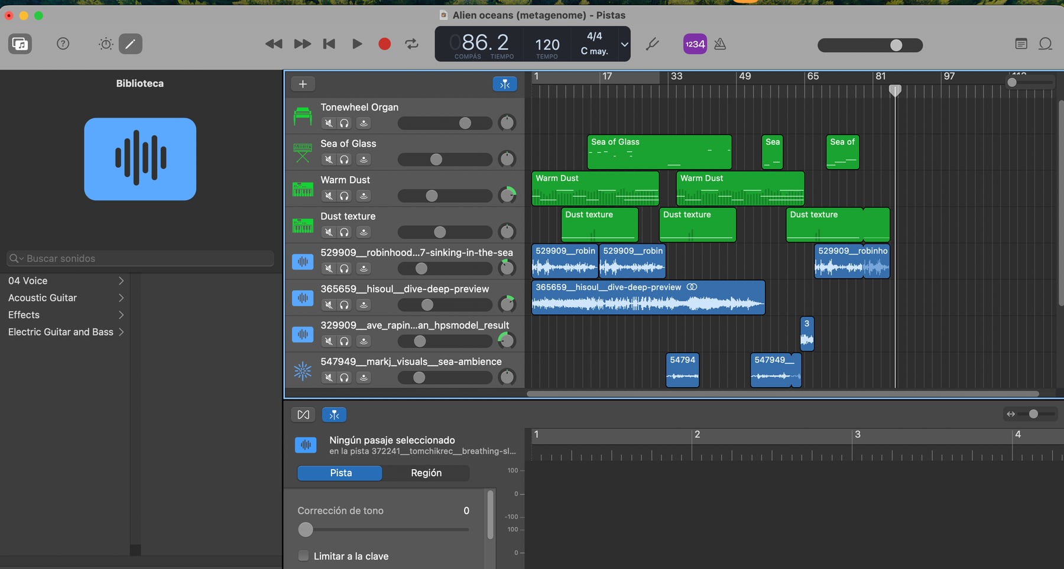Toggle Catch Playhead button in tracks header
The image size is (1064, 569).
pyautogui.click(x=505, y=84)
